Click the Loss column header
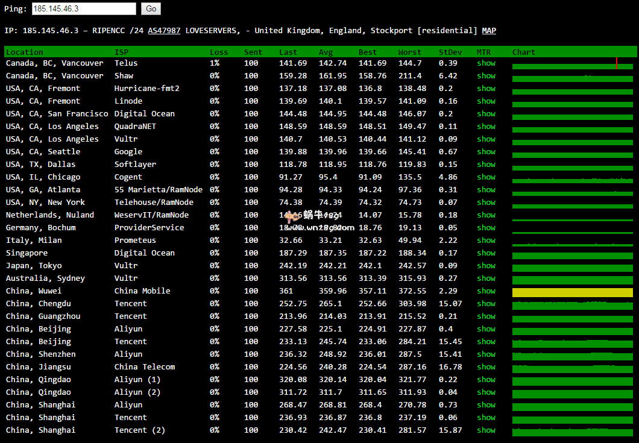This screenshot has height=443, width=639. pyautogui.click(x=218, y=52)
